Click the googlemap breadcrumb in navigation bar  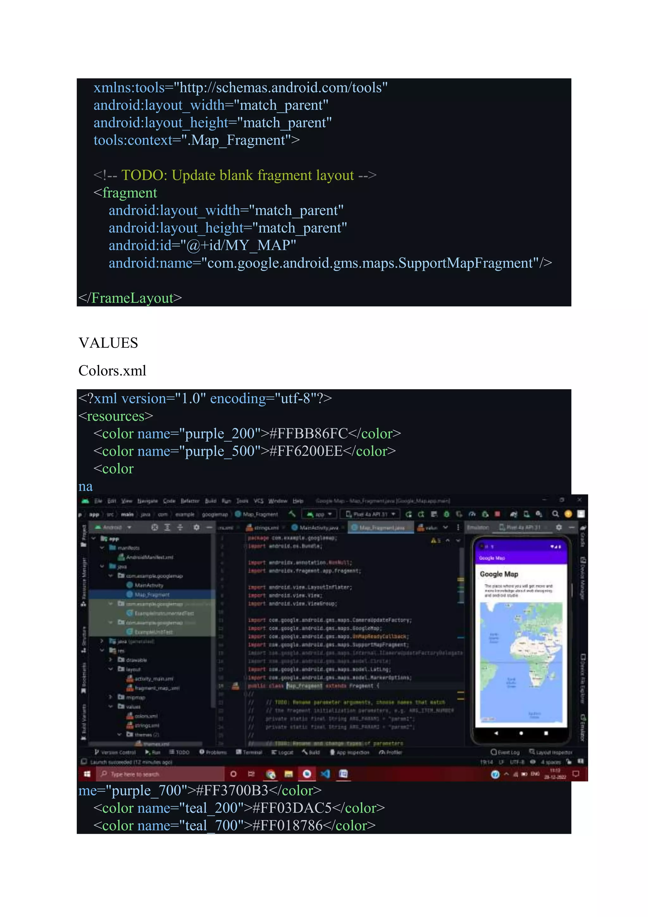click(215, 515)
